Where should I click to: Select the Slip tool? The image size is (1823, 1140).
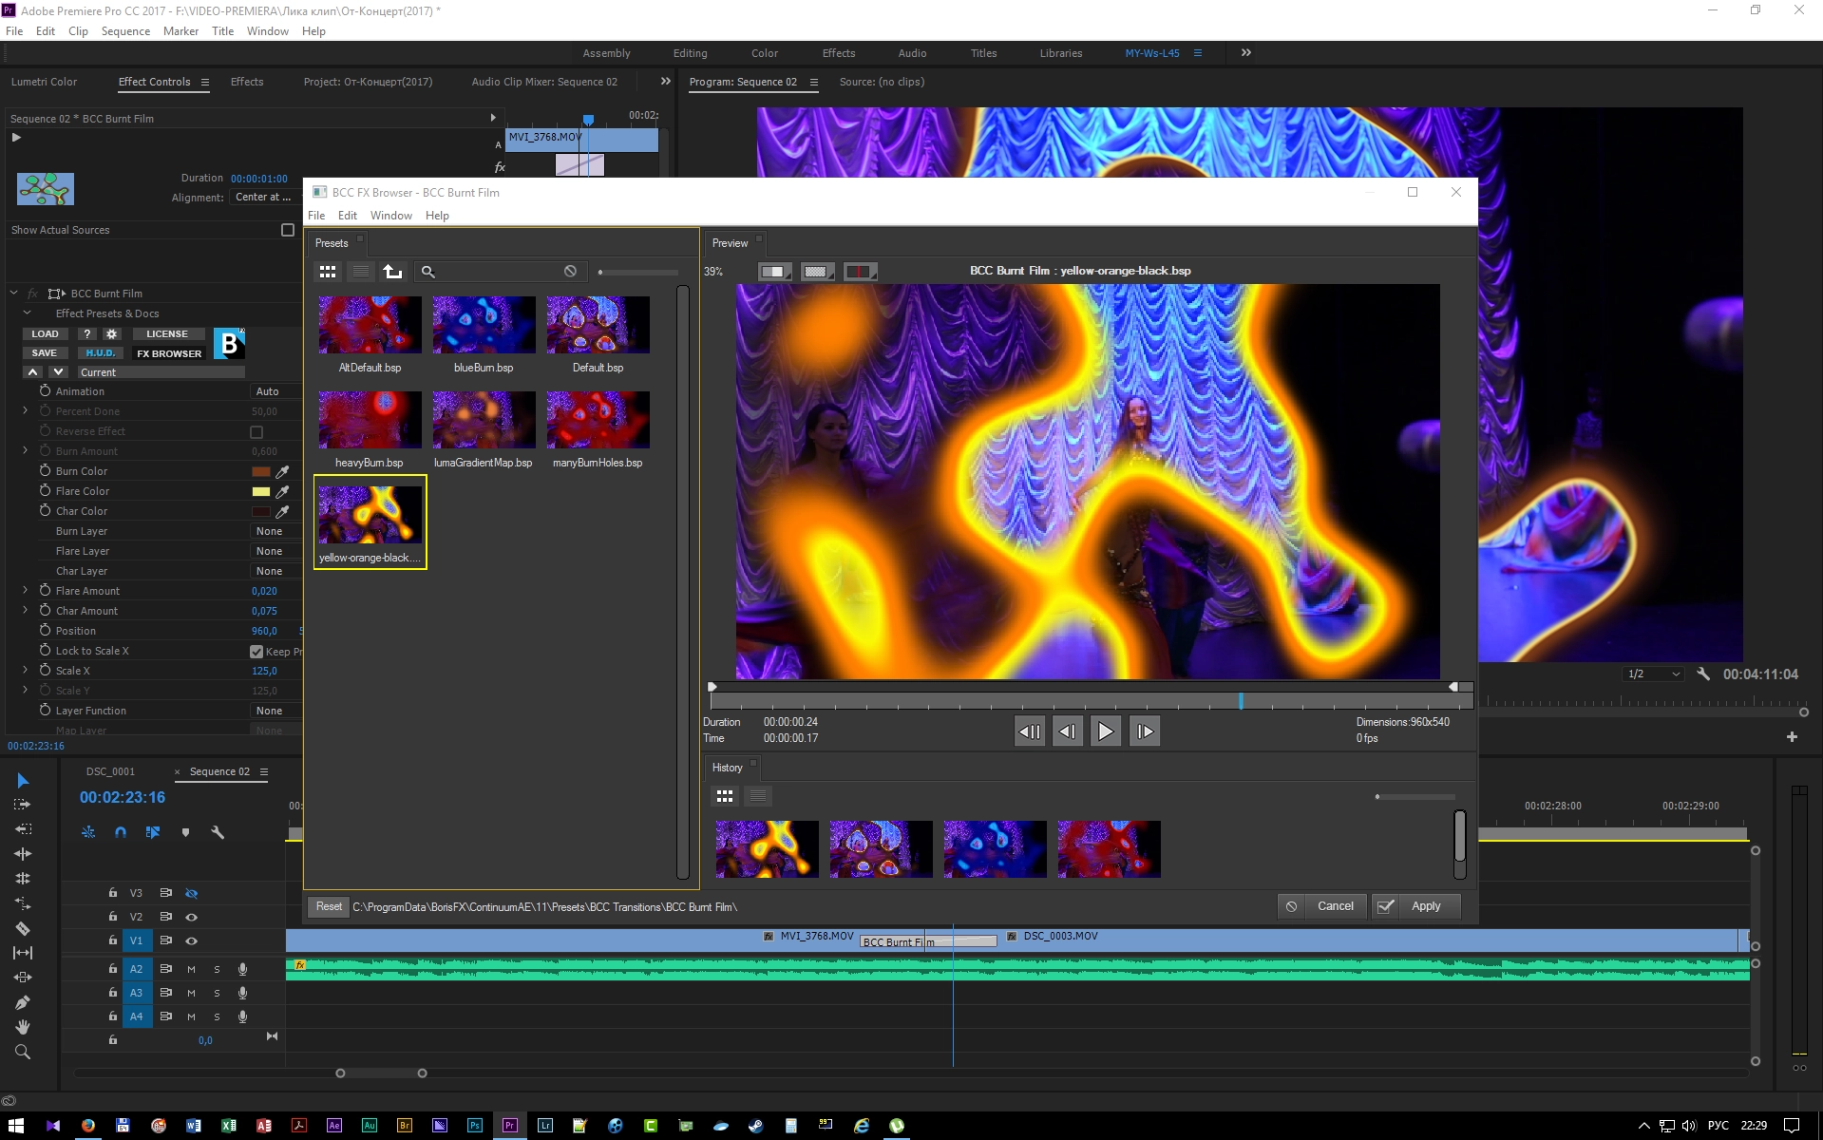pos(23,953)
